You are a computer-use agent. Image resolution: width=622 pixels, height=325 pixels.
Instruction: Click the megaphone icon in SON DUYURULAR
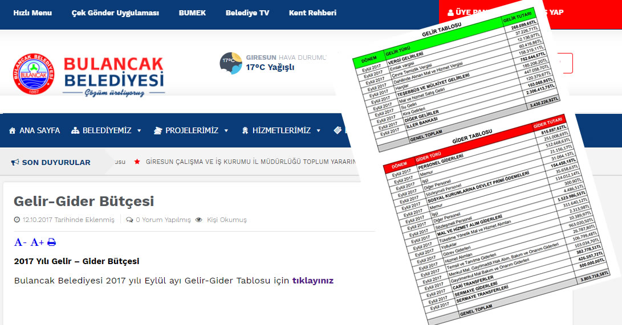coord(15,162)
